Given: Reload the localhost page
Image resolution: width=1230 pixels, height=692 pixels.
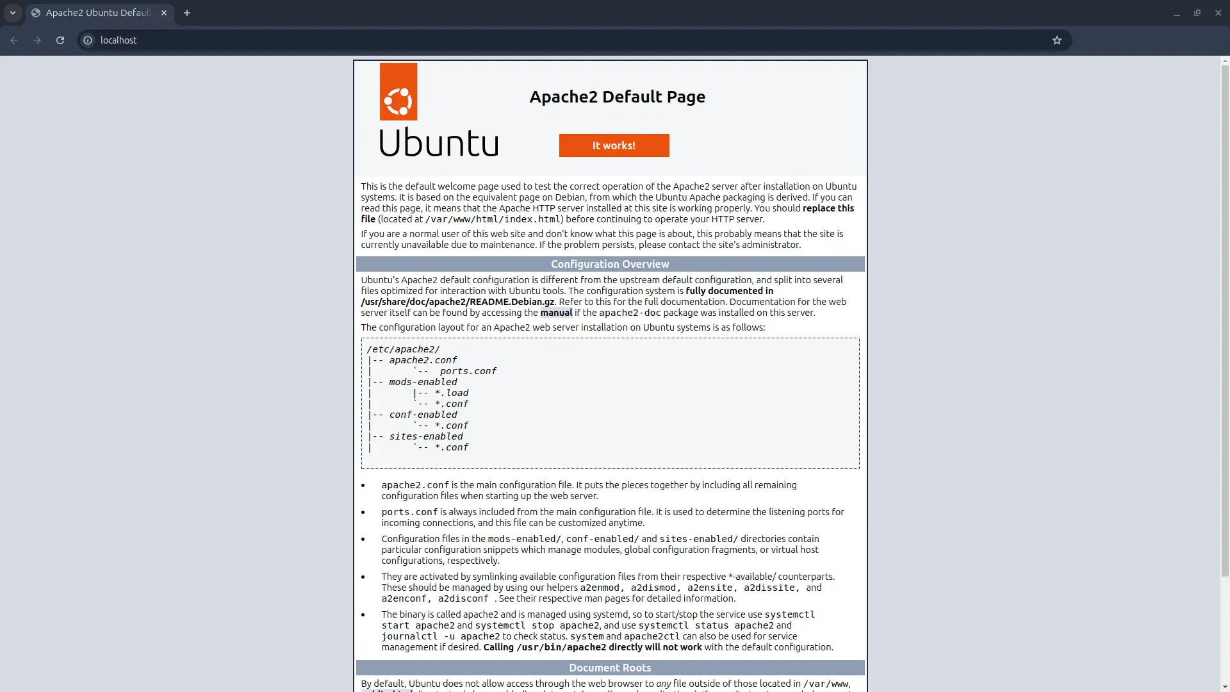Looking at the screenshot, I should pyautogui.click(x=60, y=40).
